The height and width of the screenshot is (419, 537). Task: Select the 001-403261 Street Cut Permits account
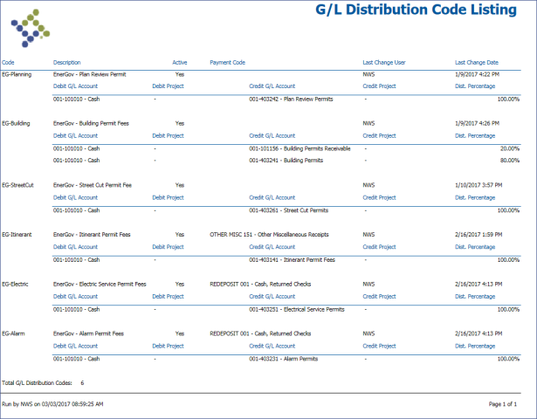pos(288,210)
